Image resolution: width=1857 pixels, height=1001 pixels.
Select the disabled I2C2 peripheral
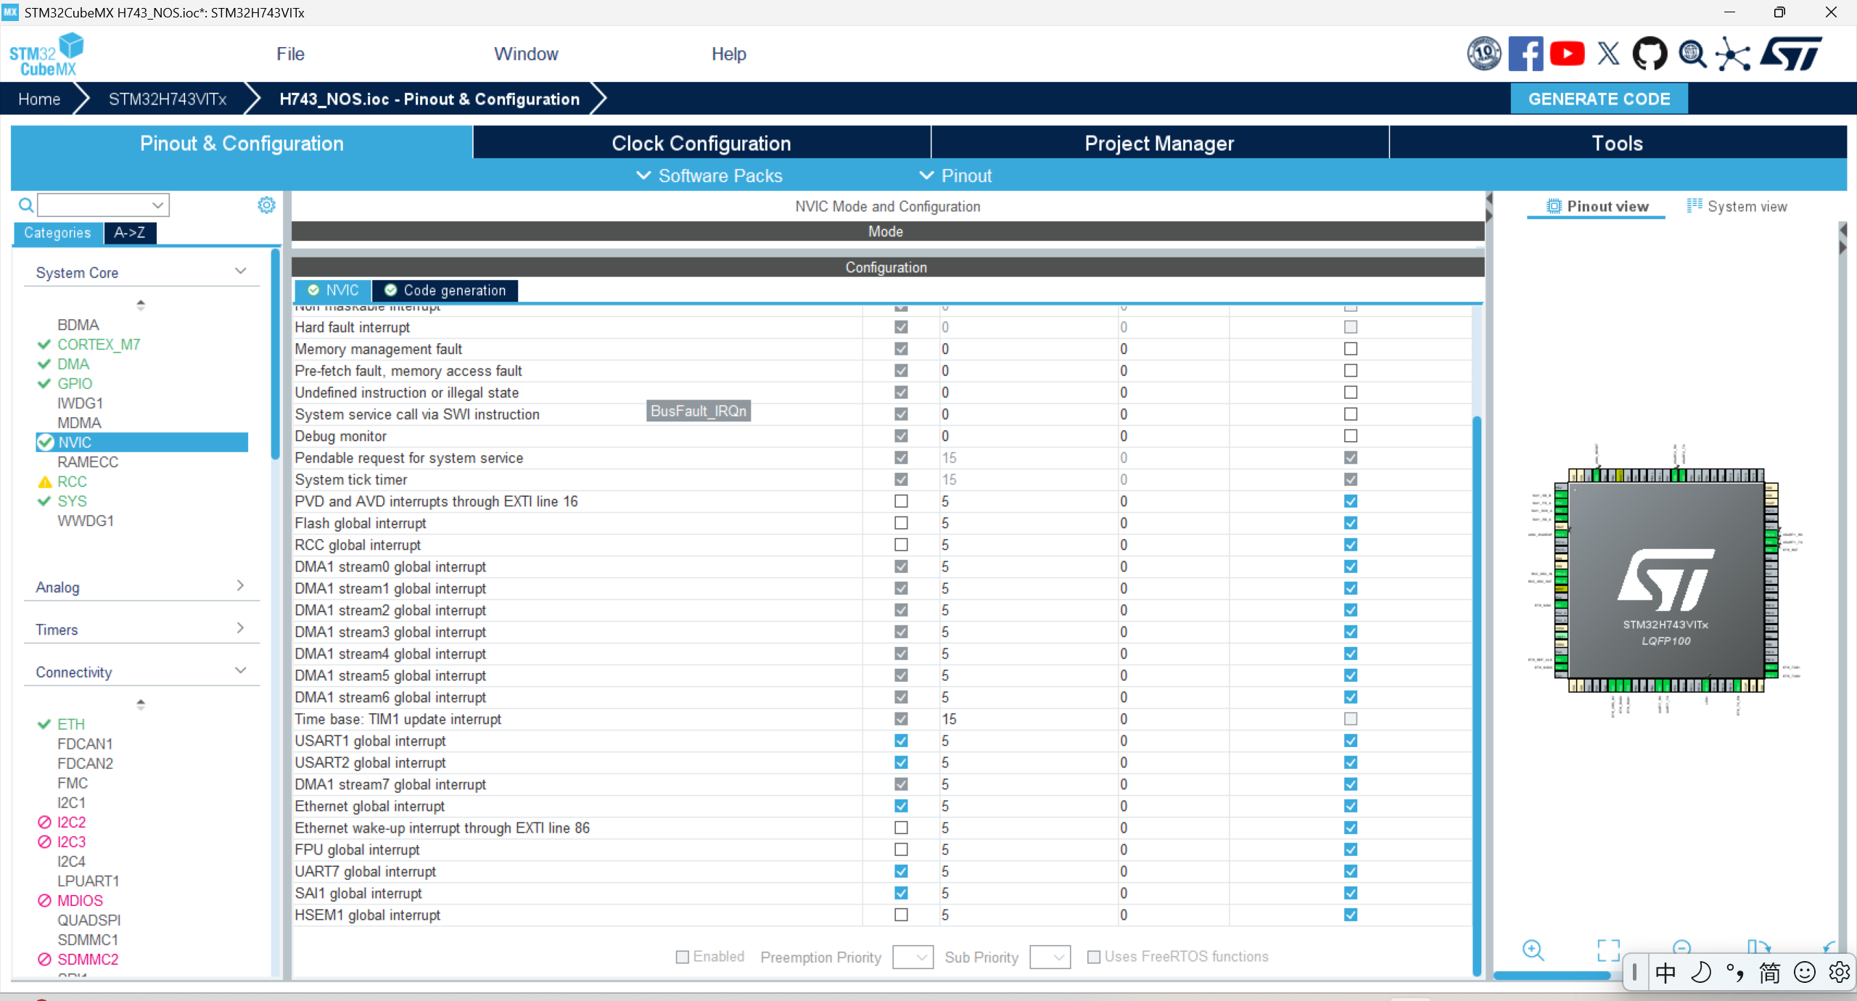point(71,822)
